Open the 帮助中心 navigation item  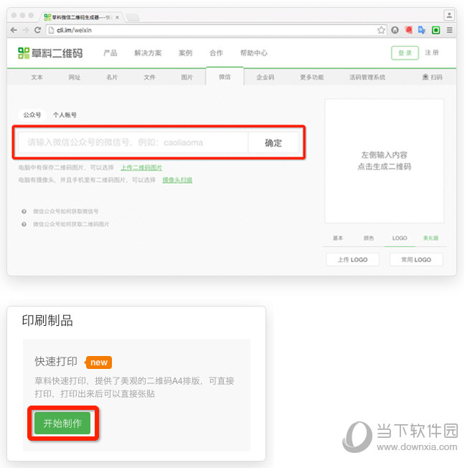[x=254, y=53]
